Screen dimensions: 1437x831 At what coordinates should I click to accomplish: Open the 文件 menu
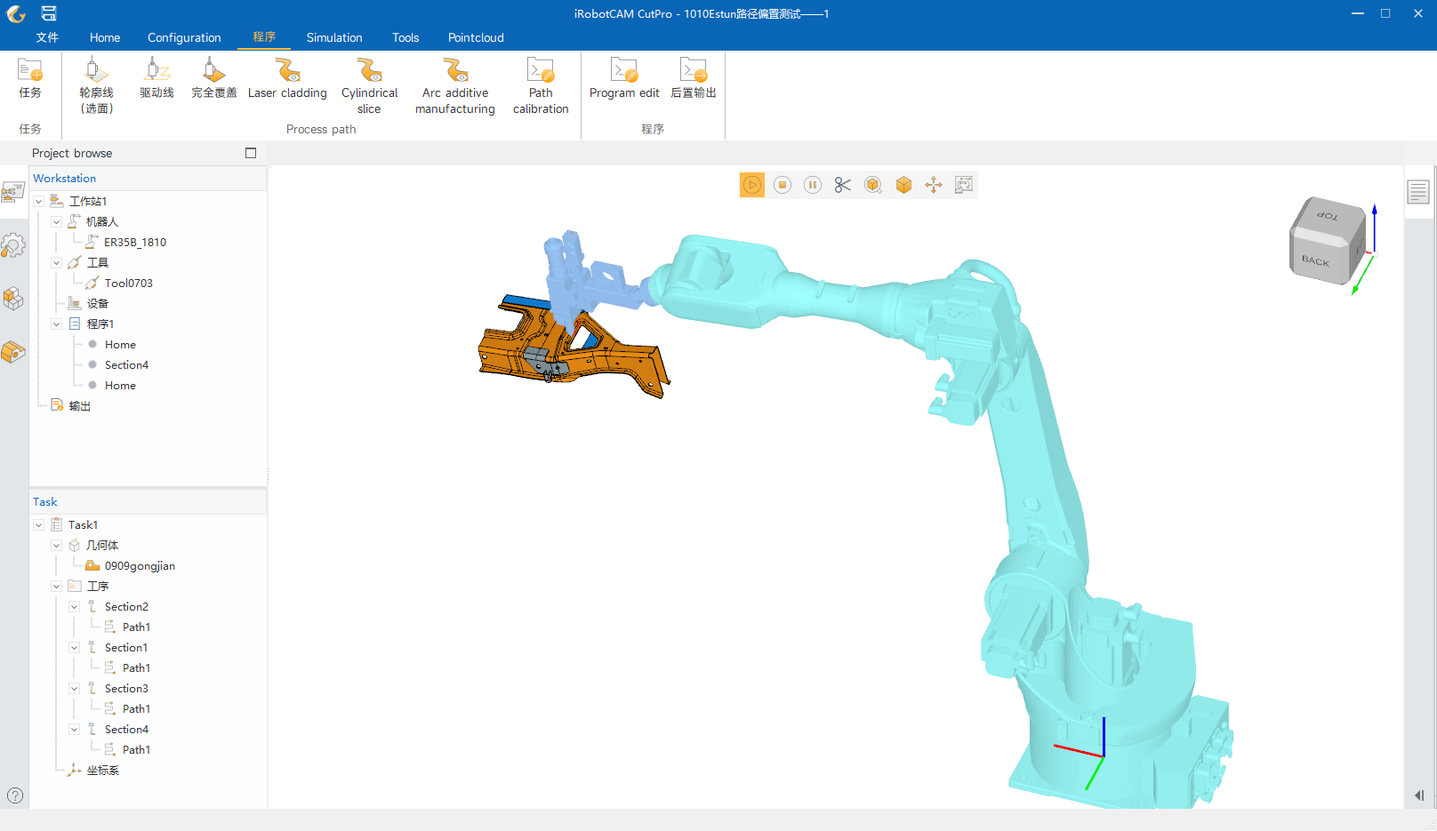coord(47,37)
